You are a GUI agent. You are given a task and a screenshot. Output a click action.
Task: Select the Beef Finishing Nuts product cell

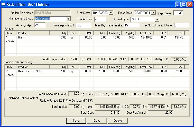point(33,71)
